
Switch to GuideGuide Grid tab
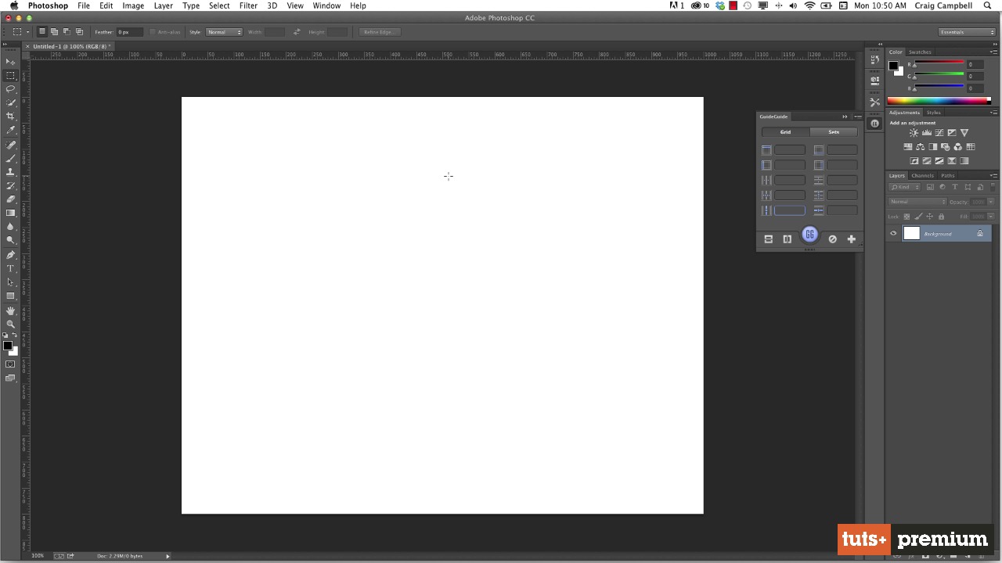pos(785,132)
